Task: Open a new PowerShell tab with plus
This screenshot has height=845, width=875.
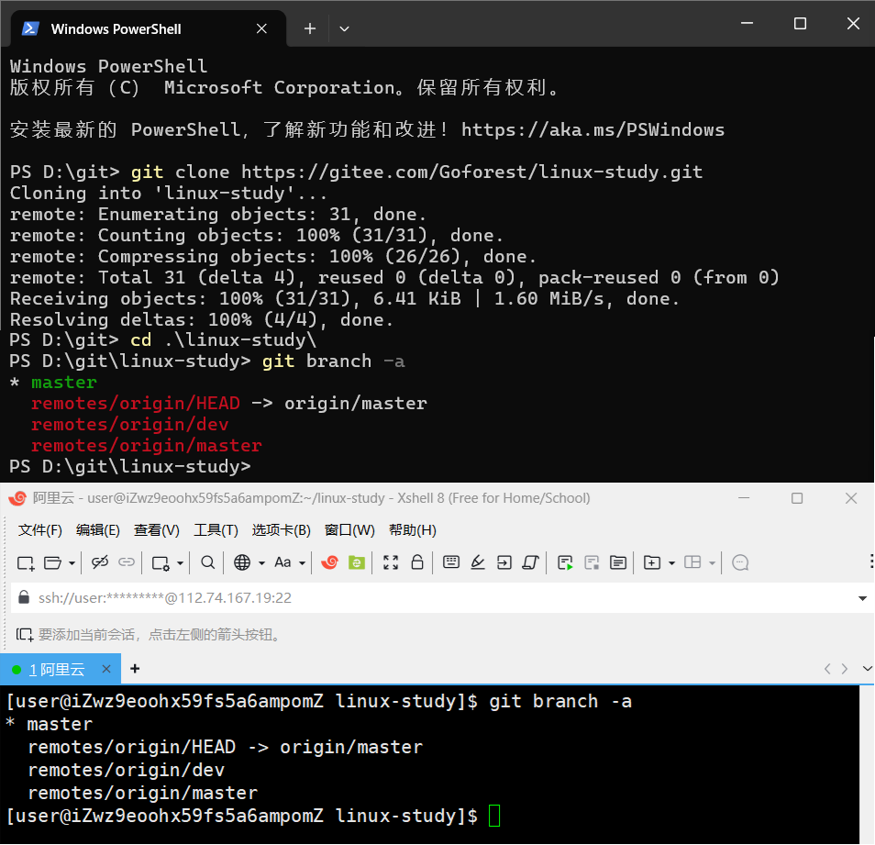Action: point(310,28)
